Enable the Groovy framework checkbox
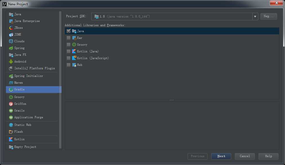This screenshot has height=165, width=285. click(x=68, y=44)
